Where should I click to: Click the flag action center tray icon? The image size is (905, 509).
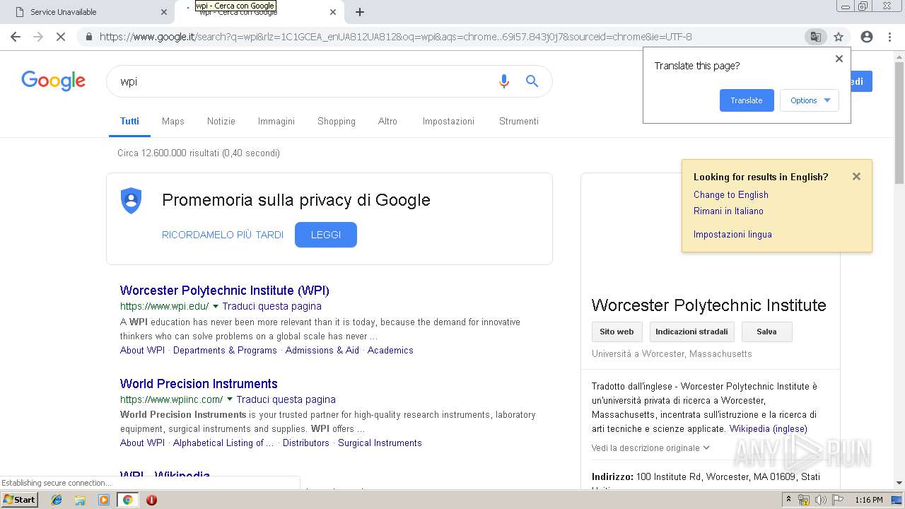click(x=837, y=500)
